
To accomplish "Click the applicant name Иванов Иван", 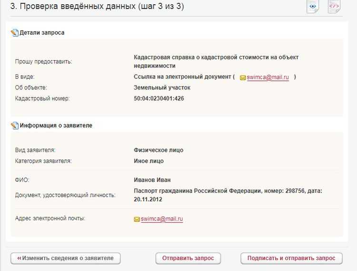I will click(152, 180).
